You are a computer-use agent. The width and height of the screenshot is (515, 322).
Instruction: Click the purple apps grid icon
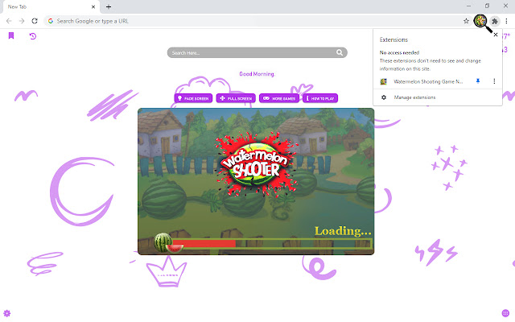click(x=505, y=313)
